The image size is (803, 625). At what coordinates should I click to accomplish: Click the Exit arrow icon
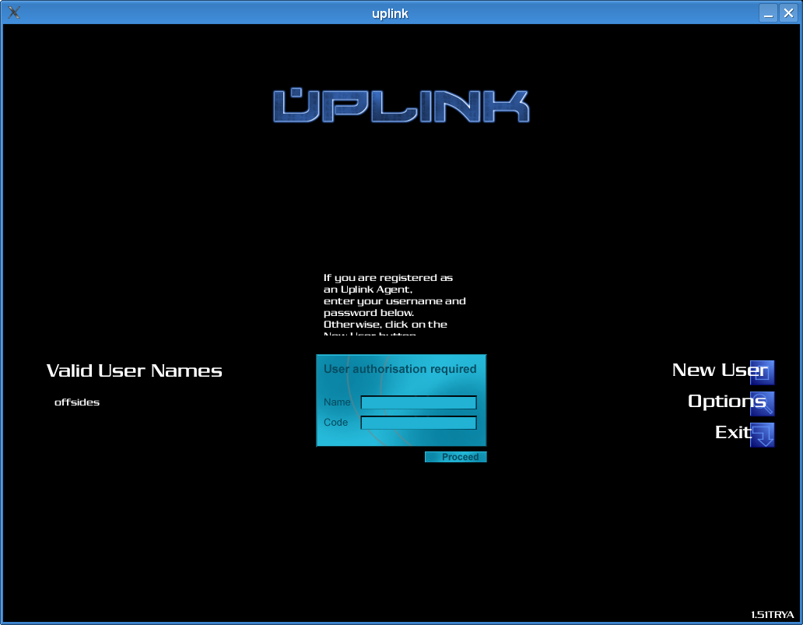[x=762, y=435]
